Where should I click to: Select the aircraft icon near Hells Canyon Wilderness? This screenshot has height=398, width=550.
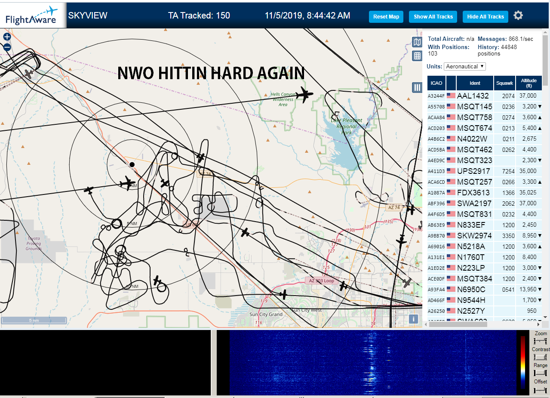[x=305, y=95]
